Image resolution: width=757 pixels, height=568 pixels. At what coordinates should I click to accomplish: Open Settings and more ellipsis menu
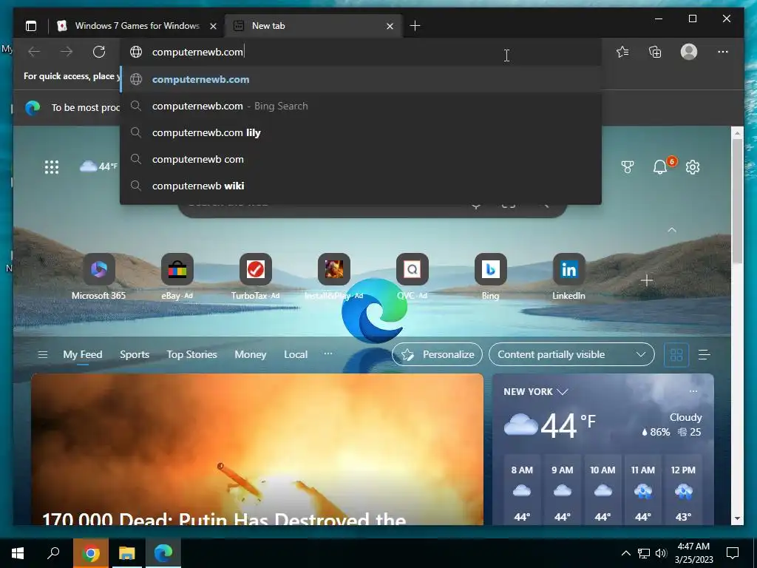pyautogui.click(x=723, y=52)
